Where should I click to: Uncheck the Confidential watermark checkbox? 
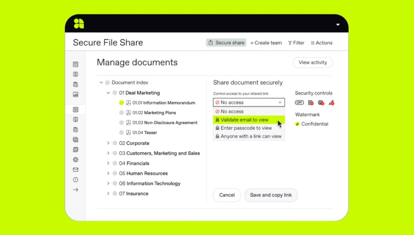[297, 124]
